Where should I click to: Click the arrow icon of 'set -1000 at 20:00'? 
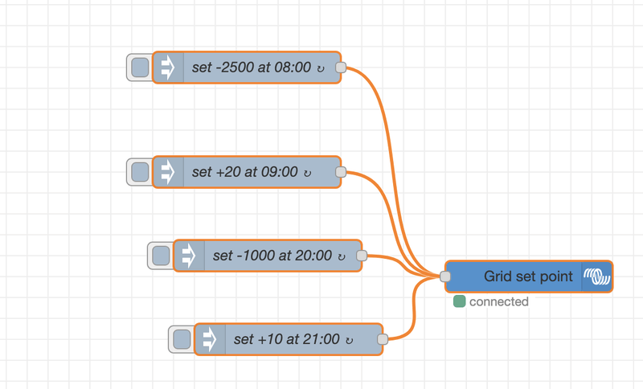point(189,256)
